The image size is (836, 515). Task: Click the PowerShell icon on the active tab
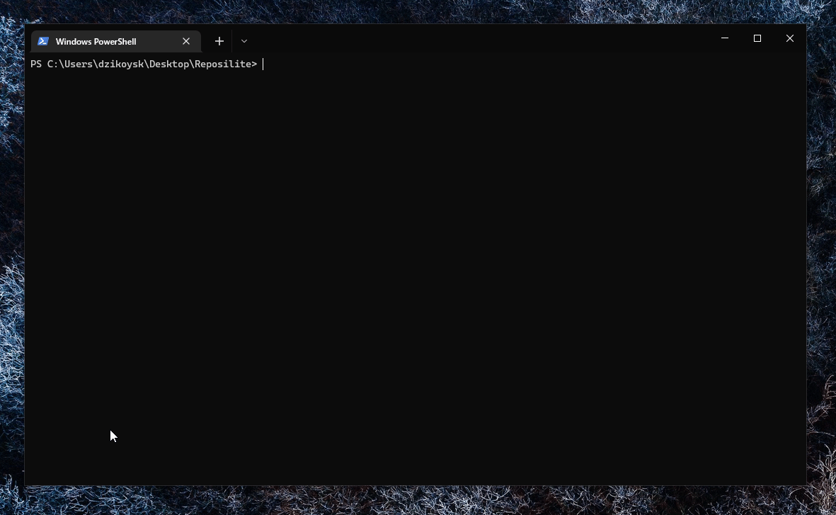coord(43,41)
